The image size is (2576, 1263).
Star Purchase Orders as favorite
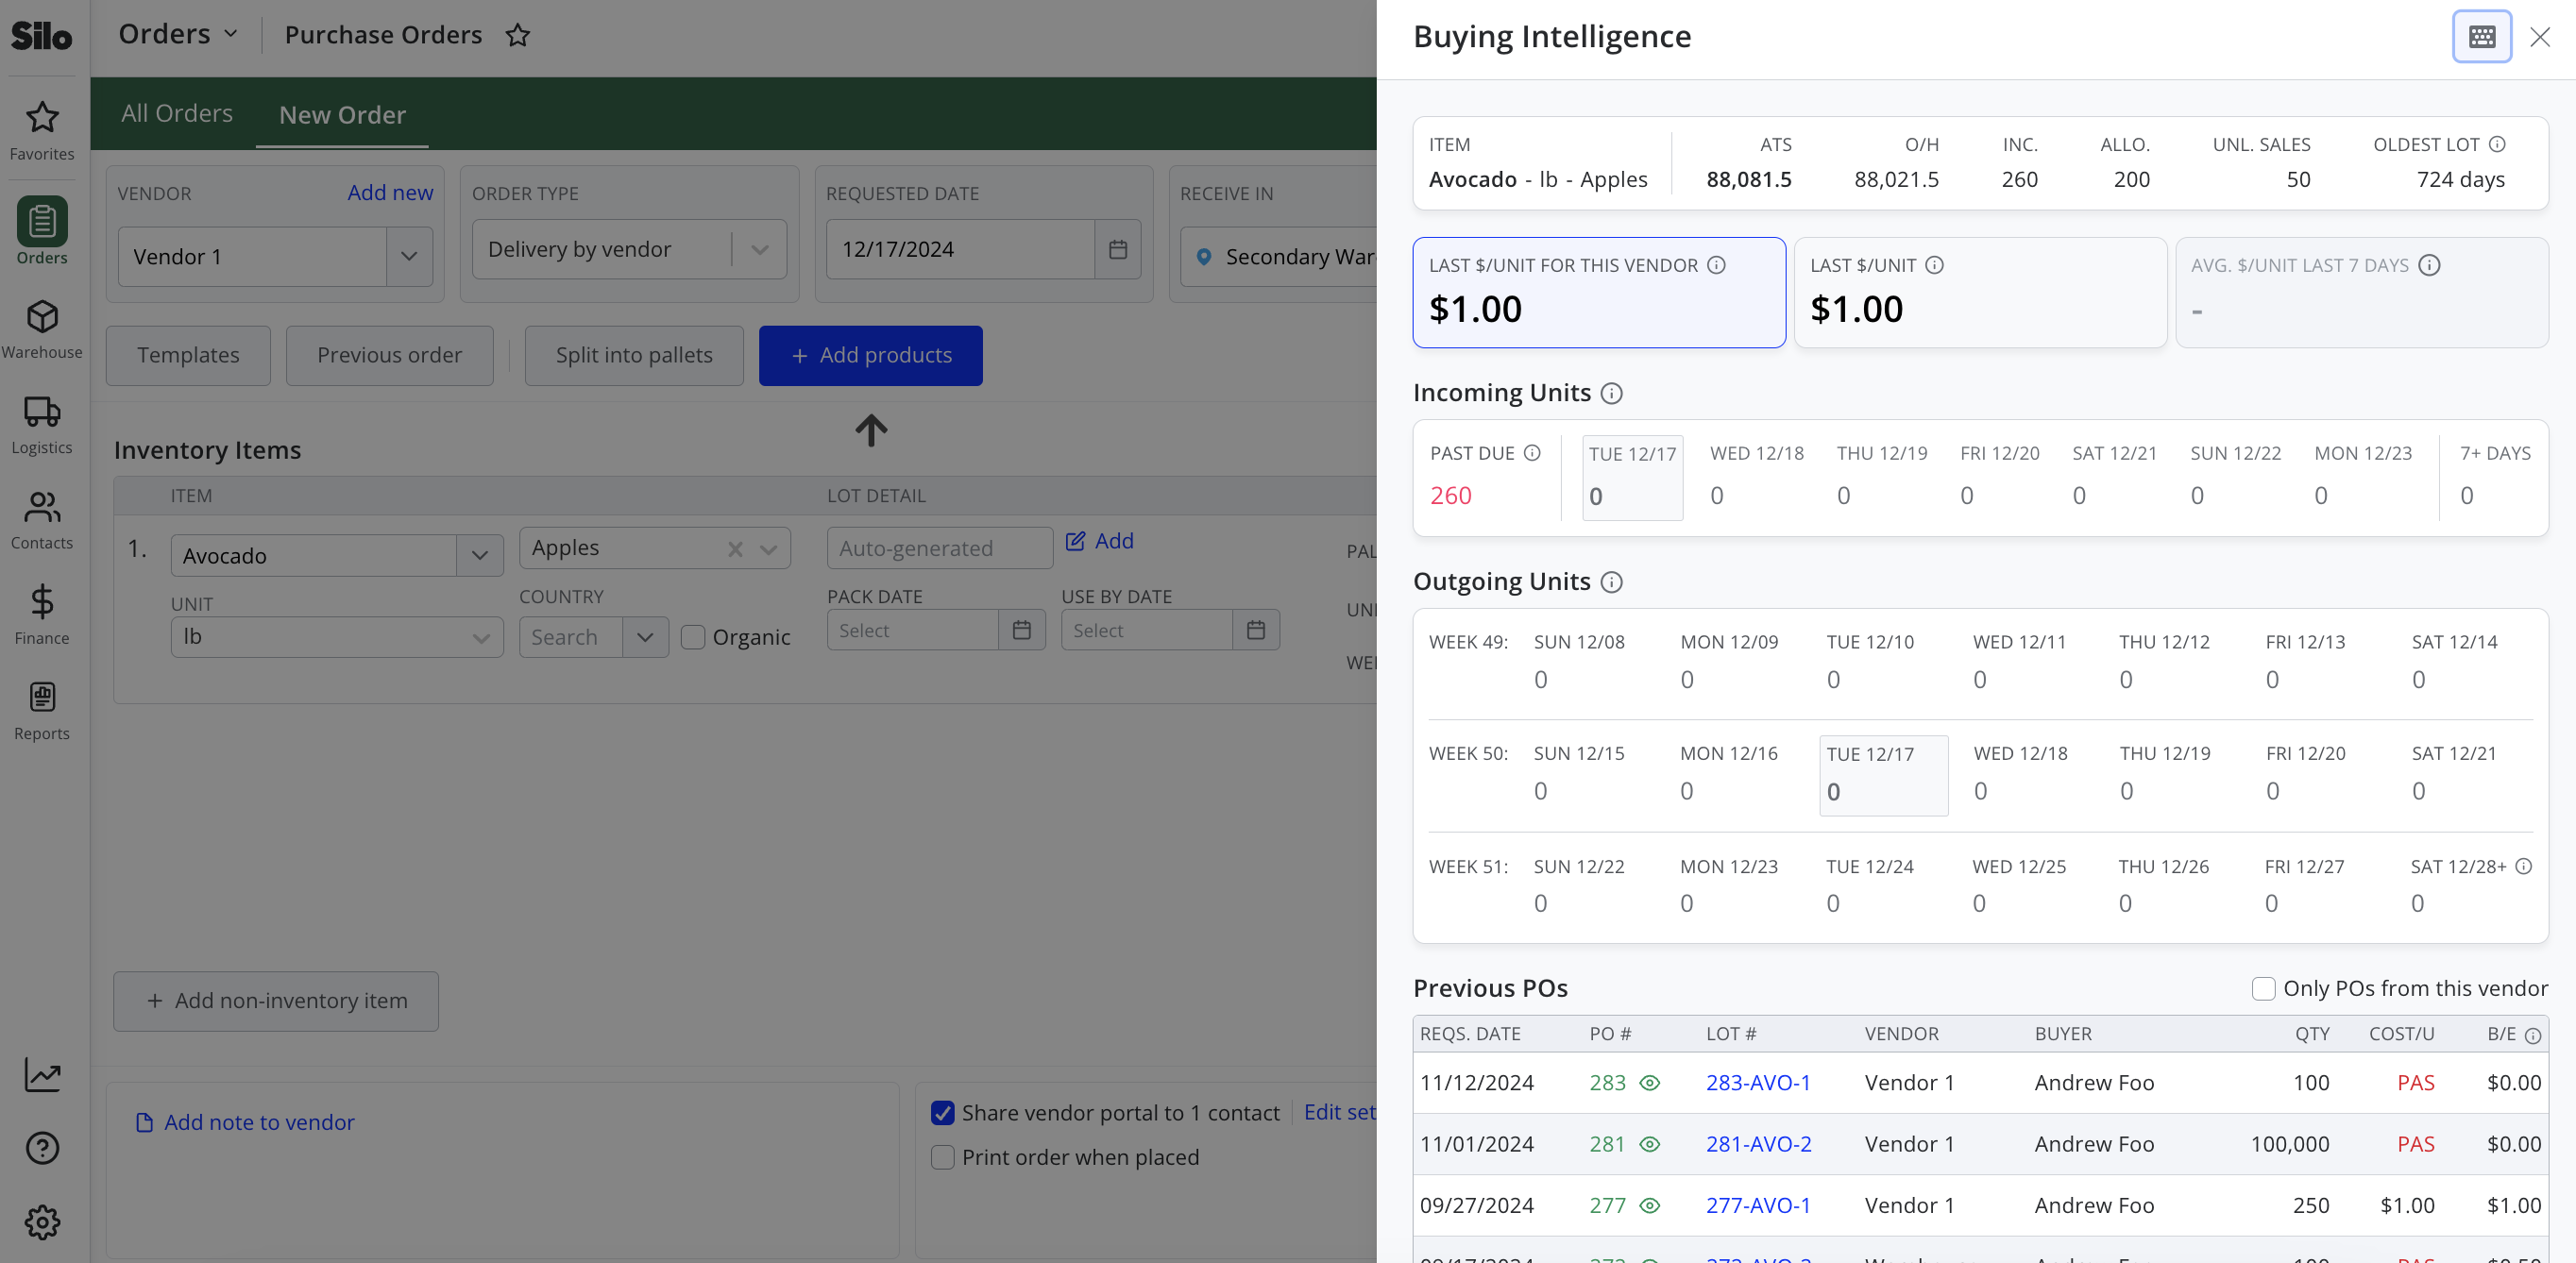[517, 36]
